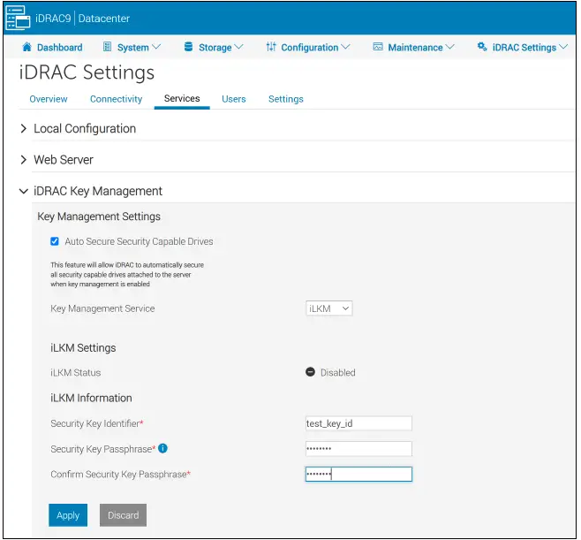Screen dimensions: 581x540
Task: Switch to the Overview tab
Action: pos(49,99)
